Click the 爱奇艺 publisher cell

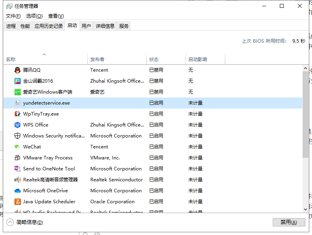point(97,92)
